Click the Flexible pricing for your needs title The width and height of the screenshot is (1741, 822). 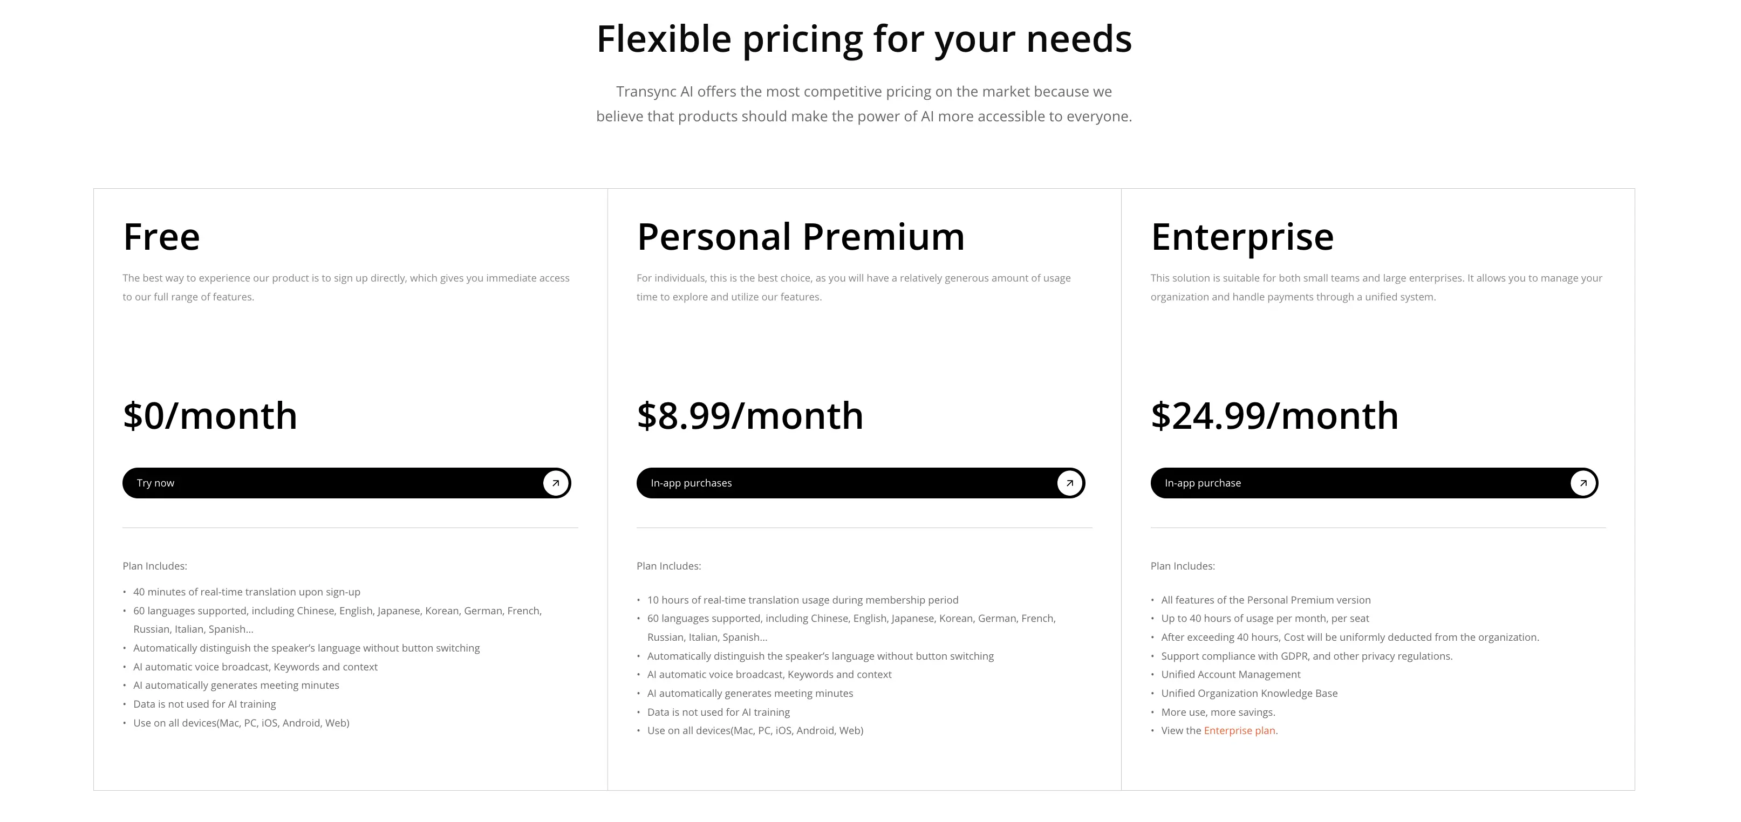click(864, 38)
